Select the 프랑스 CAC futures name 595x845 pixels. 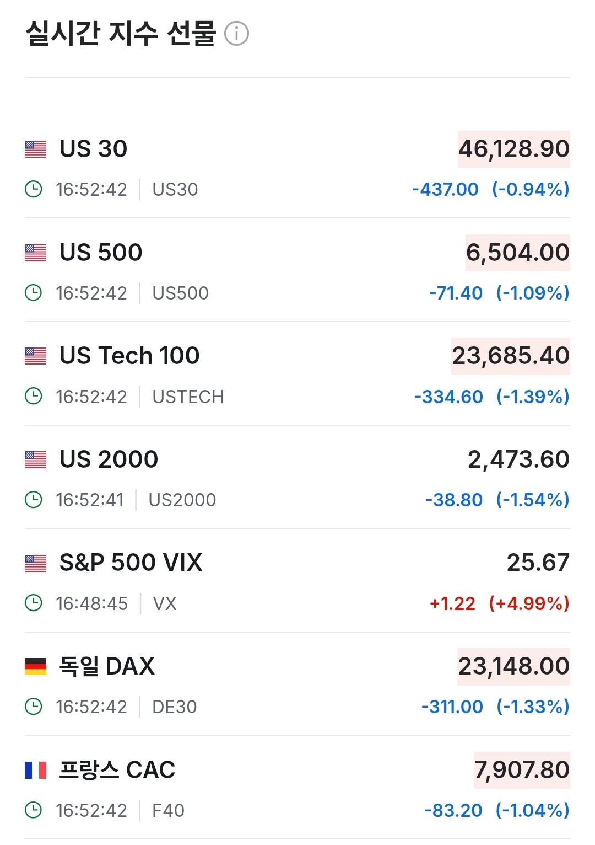coord(117,770)
